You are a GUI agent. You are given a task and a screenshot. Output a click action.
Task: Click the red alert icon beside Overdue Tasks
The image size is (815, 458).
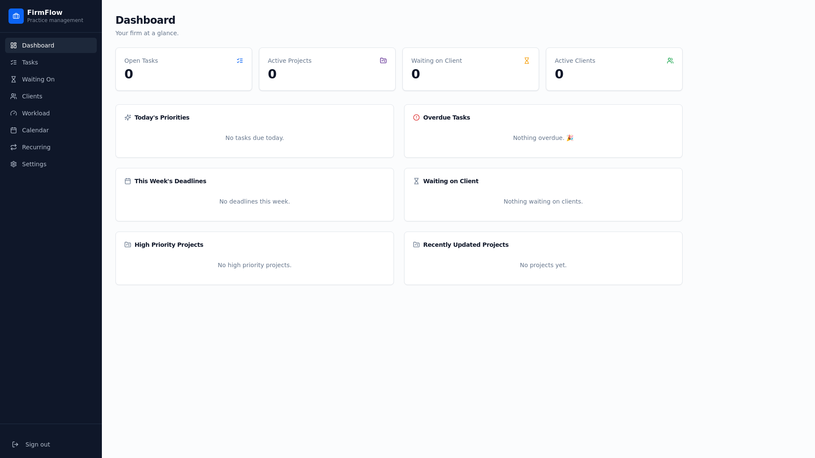(x=416, y=117)
